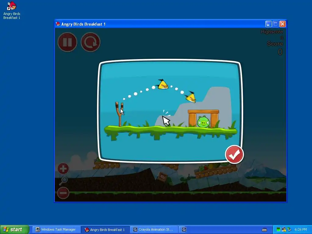Click the 6:26 PM clock
The image size is (312, 234).
pos(301,229)
